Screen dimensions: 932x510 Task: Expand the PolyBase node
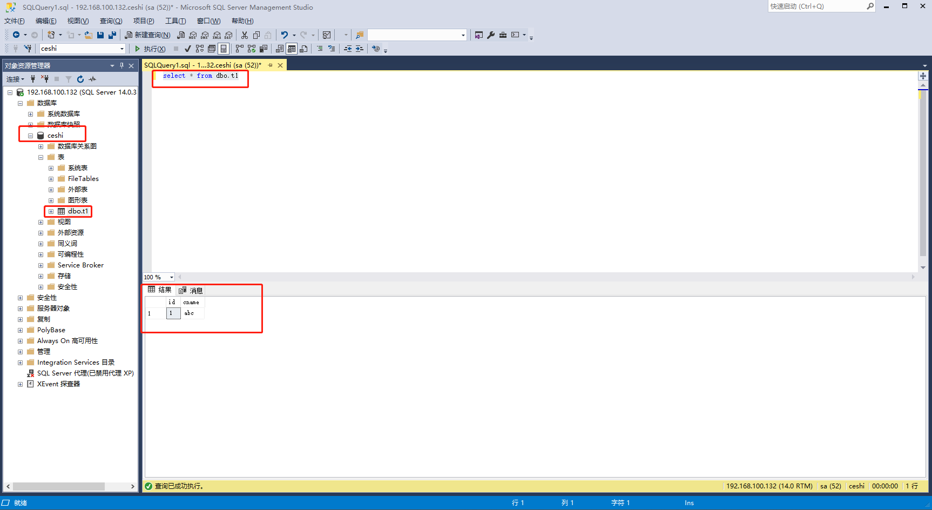point(20,330)
